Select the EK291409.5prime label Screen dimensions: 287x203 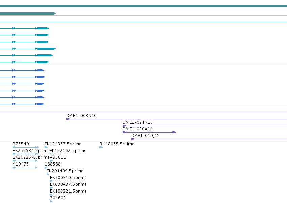pyautogui.click(x=65, y=171)
